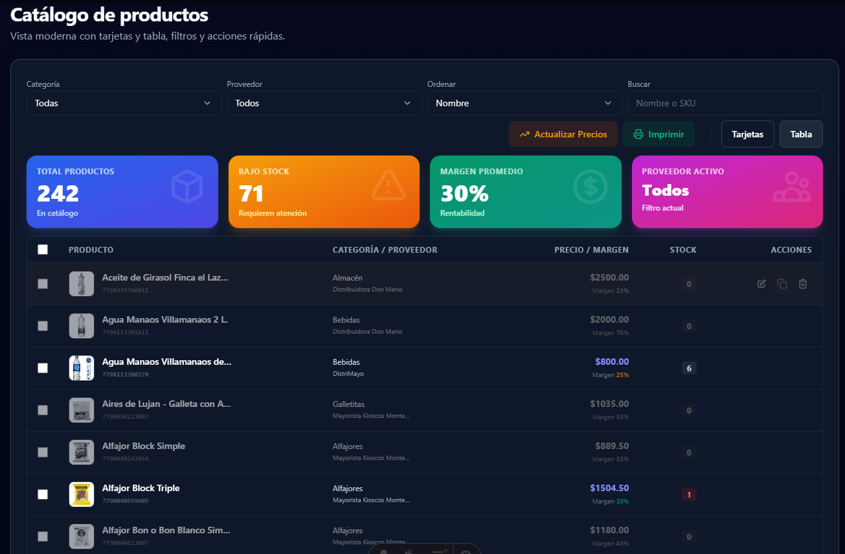Screen dimensions: 845x554
Task: Click the red stock badge for Alfajor Block Triple
Action: click(689, 494)
